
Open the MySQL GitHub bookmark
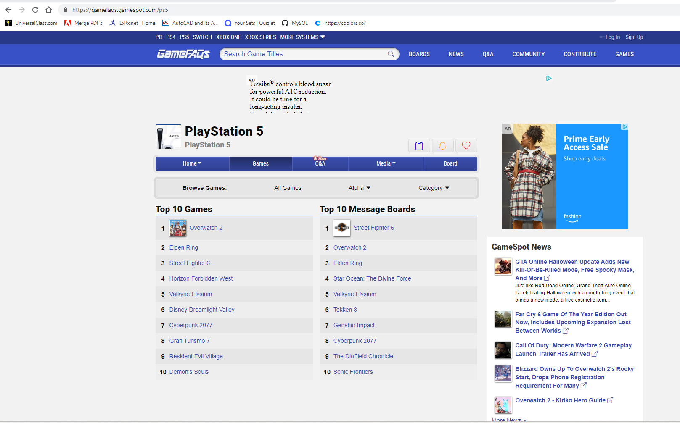point(295,23)
